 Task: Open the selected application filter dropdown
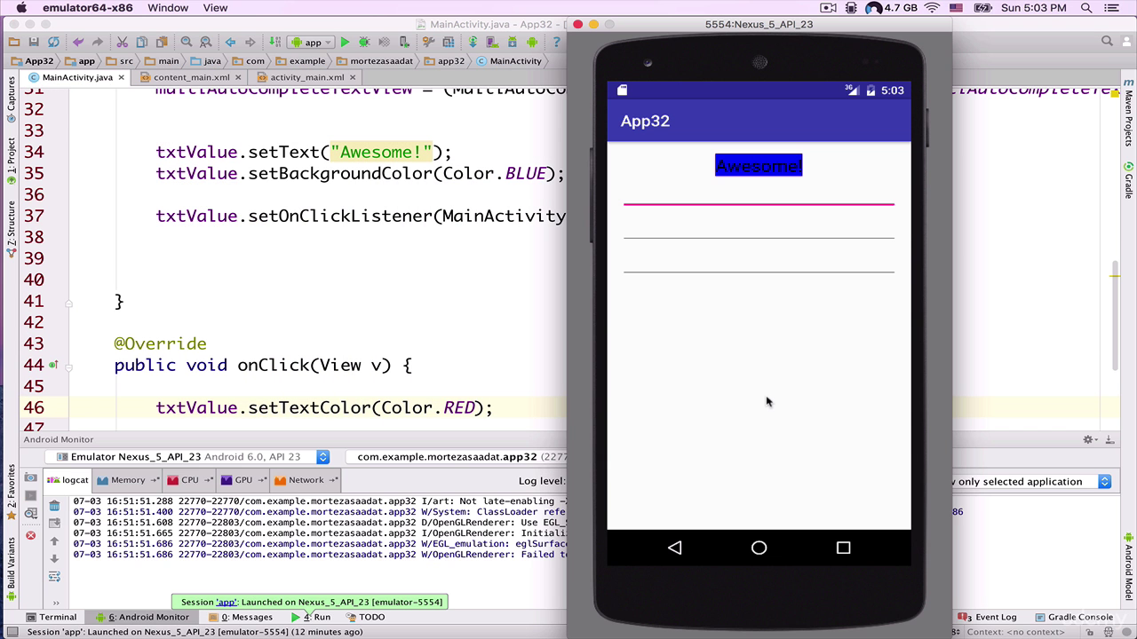pos(1104,481)
